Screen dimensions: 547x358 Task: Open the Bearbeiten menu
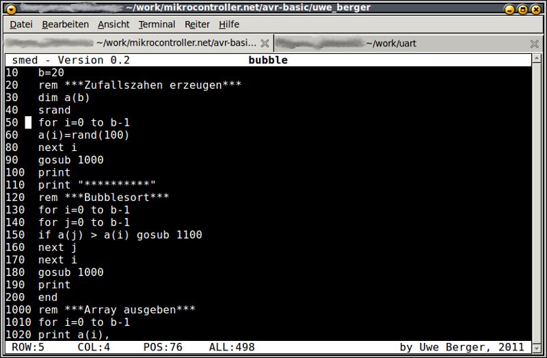(x=65, y=25)
